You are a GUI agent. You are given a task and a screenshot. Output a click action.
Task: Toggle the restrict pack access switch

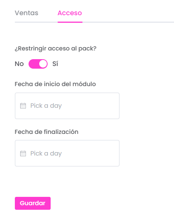pyautogui.click(x=38, y=64)
